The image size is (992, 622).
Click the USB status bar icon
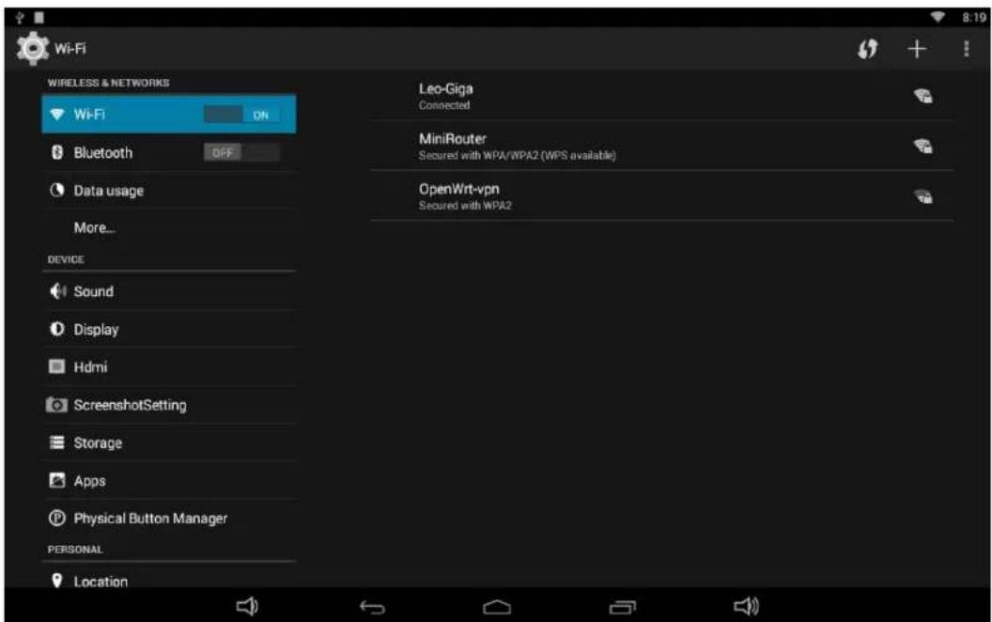click(20, 17)
